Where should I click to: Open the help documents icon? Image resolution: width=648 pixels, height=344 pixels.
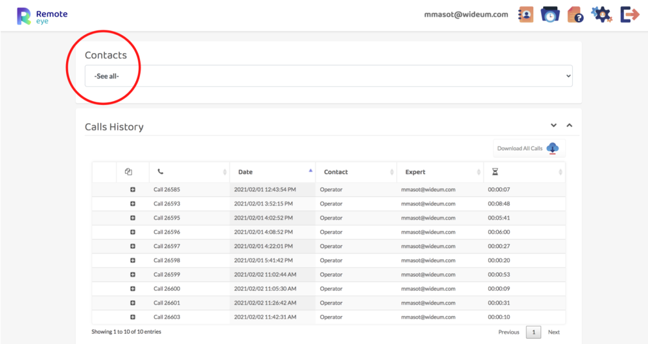click(575, 14)
